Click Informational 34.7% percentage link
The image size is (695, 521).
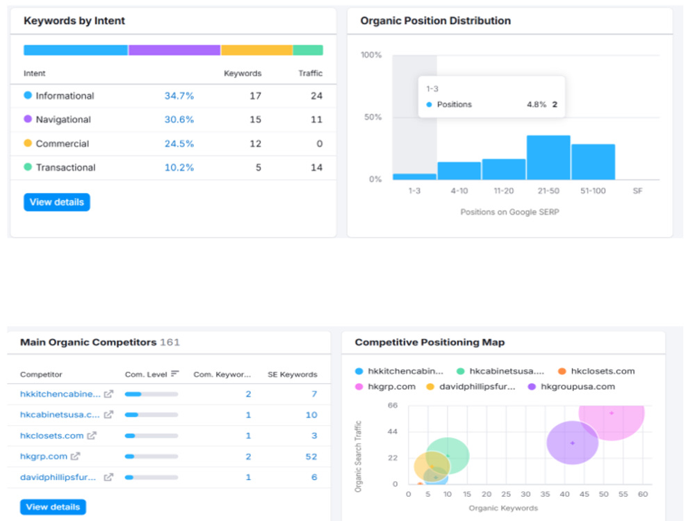[179, 96]
